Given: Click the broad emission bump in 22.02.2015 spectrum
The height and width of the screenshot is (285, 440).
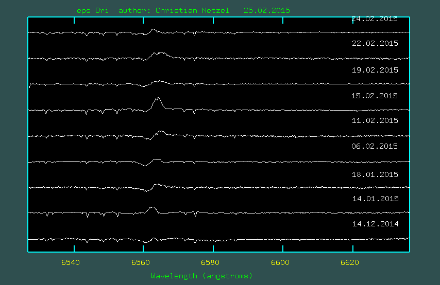Looking at the screenshot, I should coord(160,54).
